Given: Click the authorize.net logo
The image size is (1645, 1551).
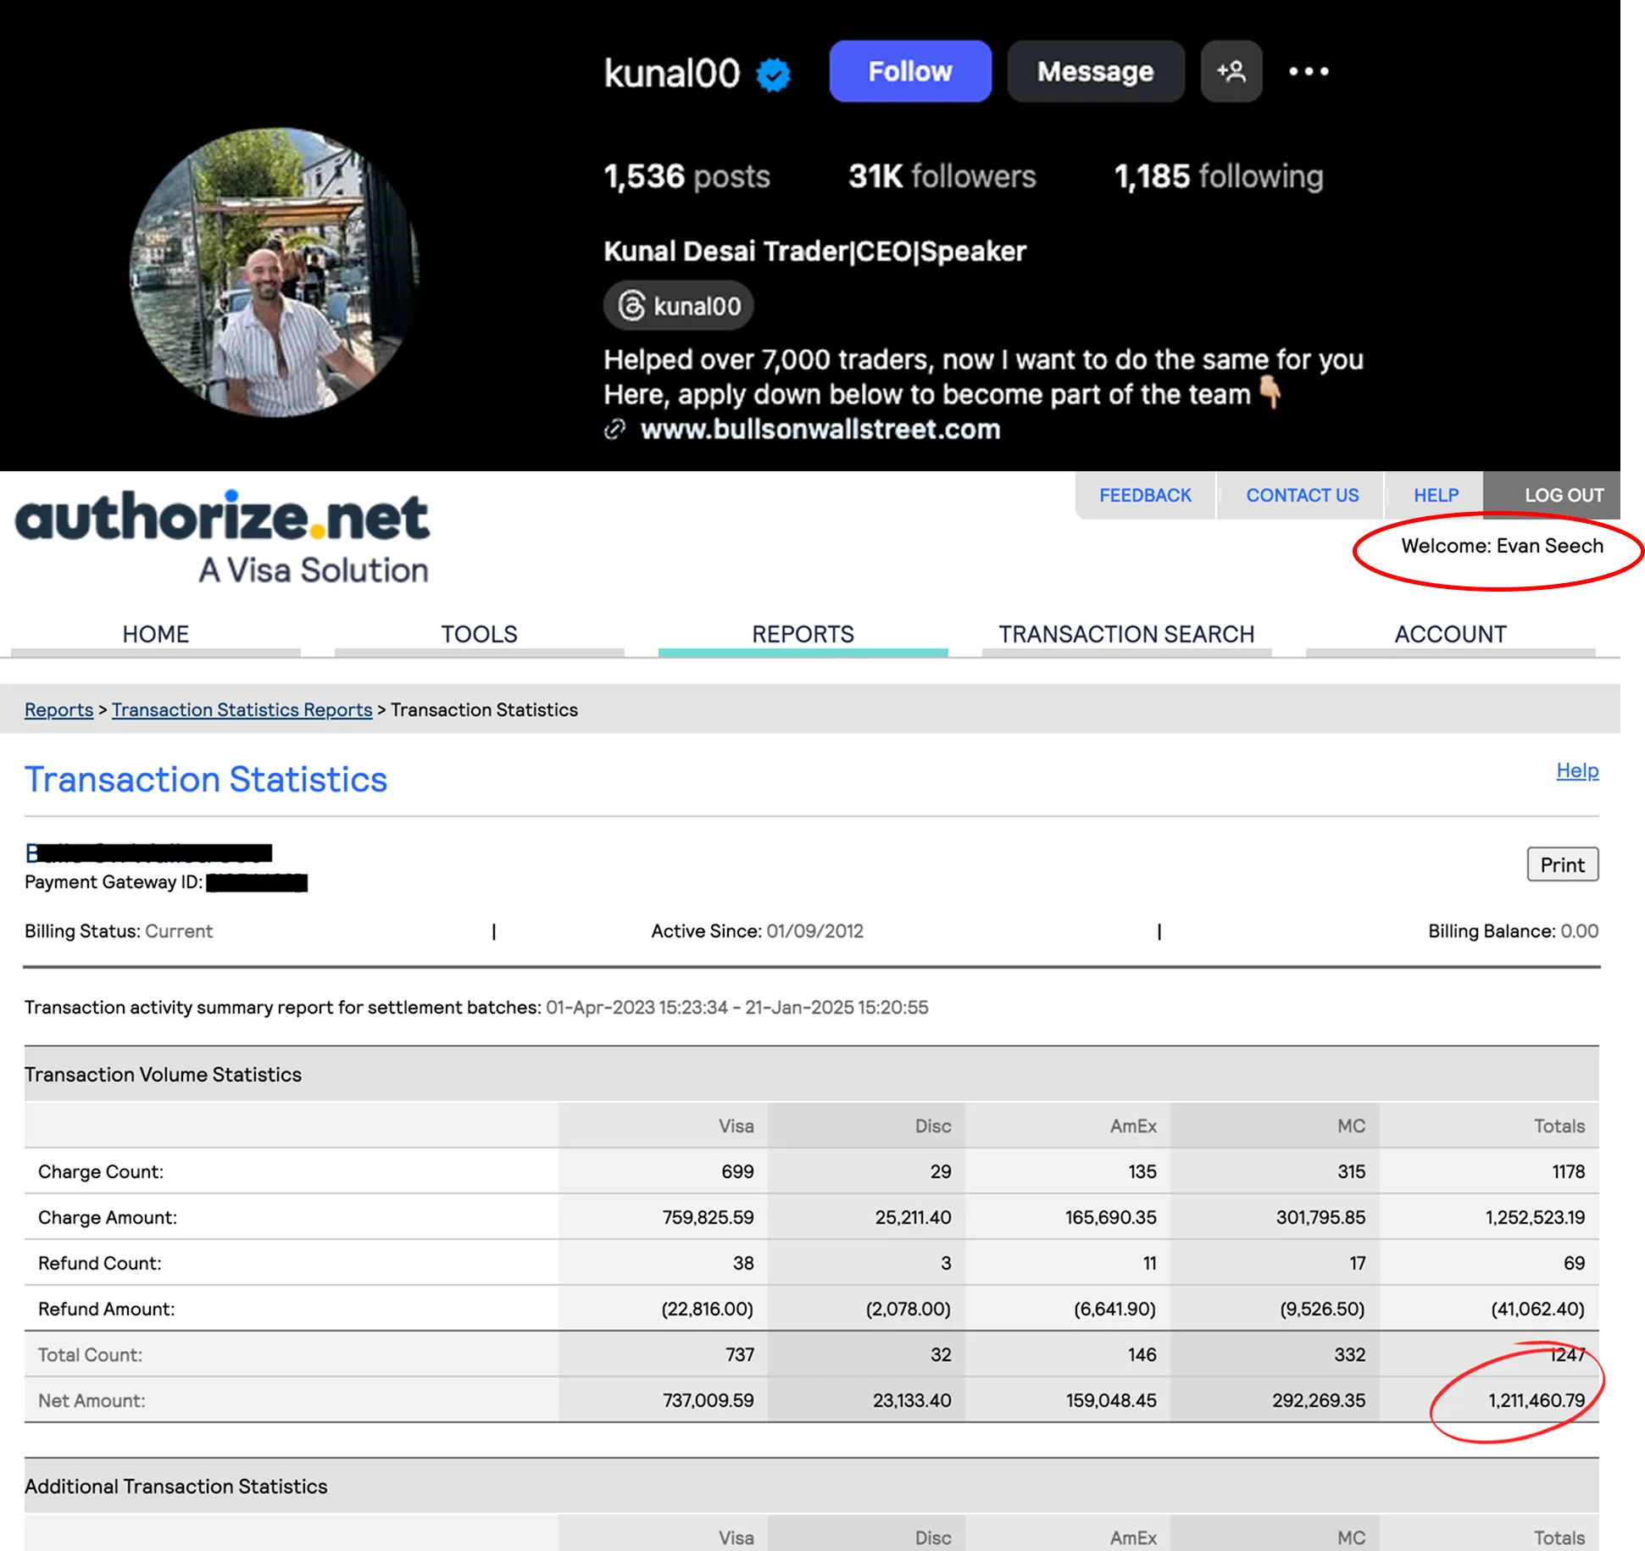Looking at the screenshot, I should 223,536.
